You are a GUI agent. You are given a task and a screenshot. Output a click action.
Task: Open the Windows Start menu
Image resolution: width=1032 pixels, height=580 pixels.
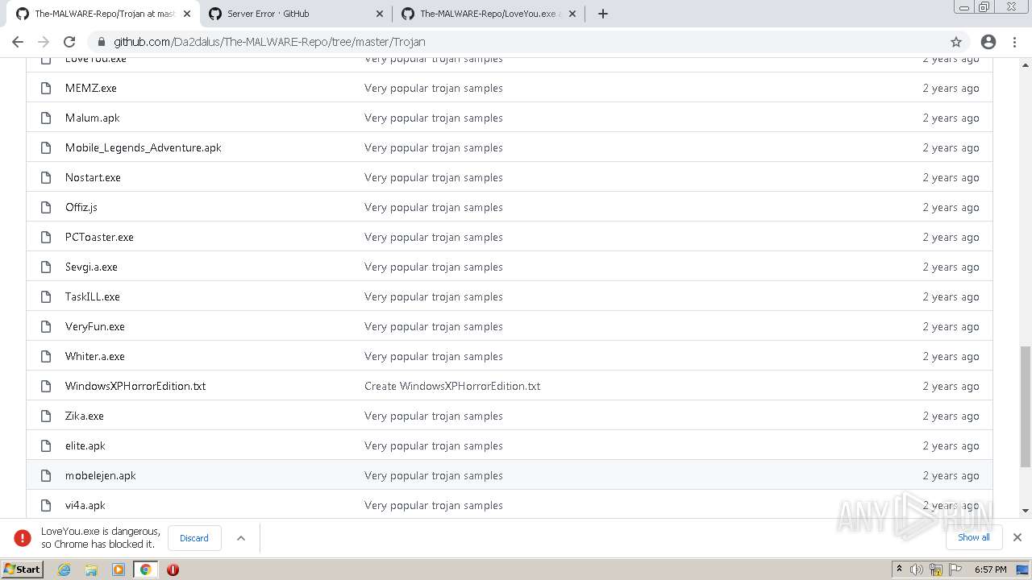click(x=23, y=570)
